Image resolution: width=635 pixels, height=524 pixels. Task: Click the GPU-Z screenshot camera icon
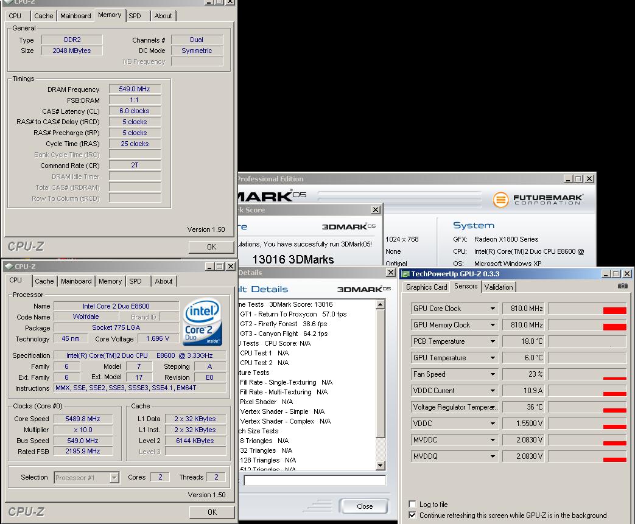(x=622, y=286)
